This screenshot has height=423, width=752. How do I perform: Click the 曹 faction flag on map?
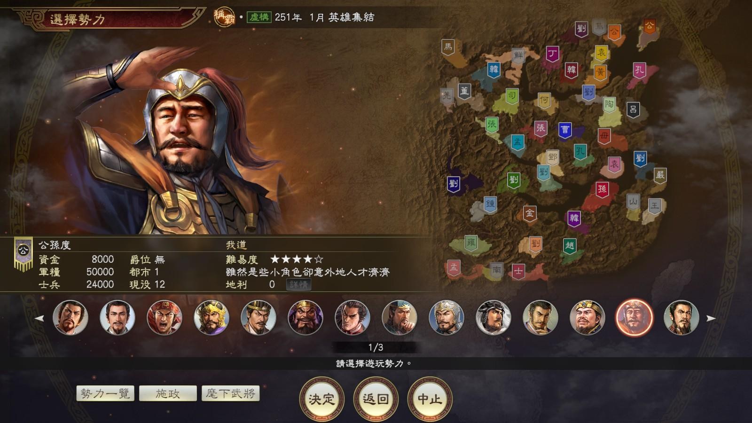565,130
